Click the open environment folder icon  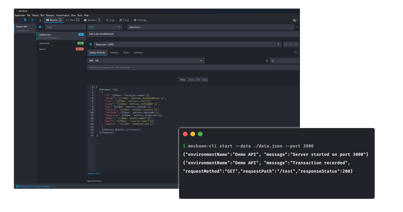[x=33, y=20]
